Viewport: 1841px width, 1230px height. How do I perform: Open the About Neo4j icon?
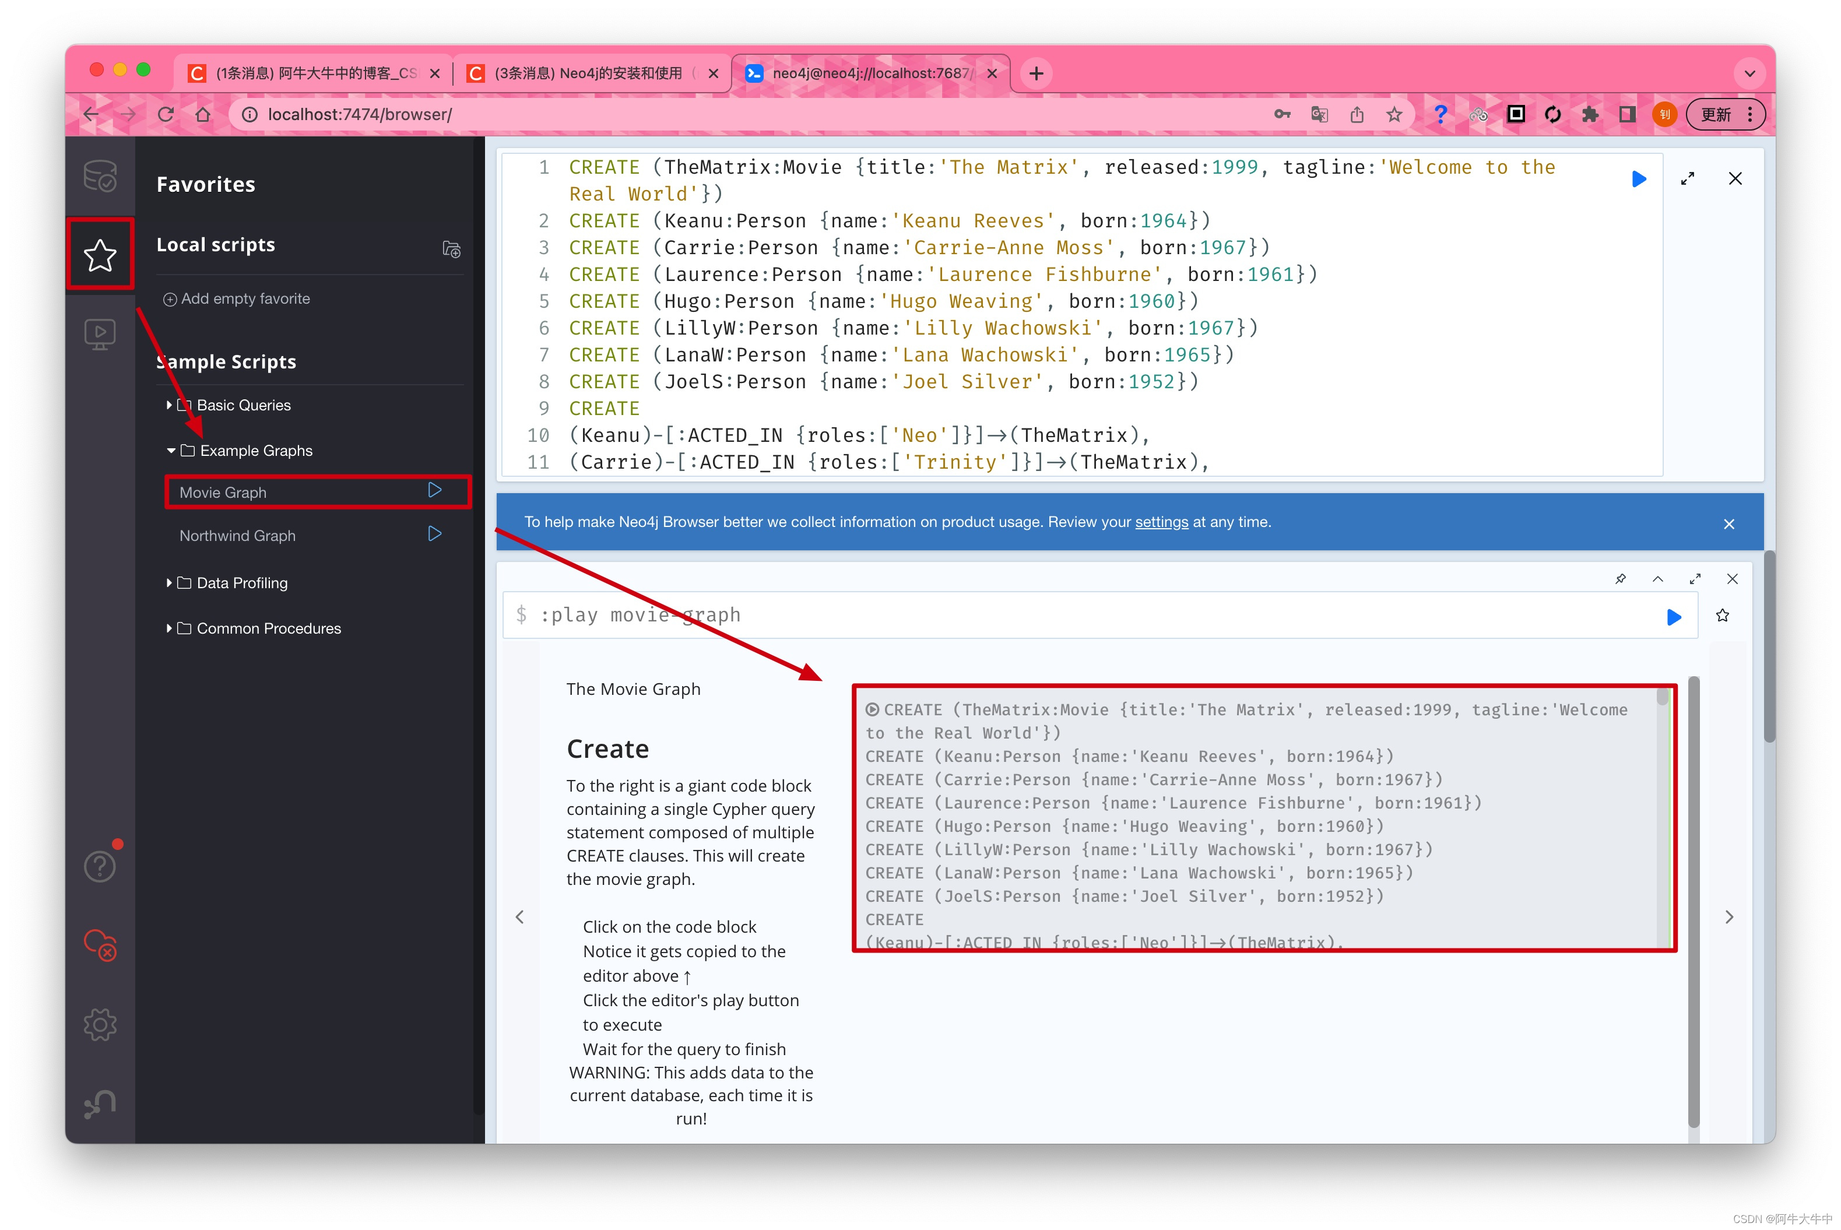click(100, 1104)
